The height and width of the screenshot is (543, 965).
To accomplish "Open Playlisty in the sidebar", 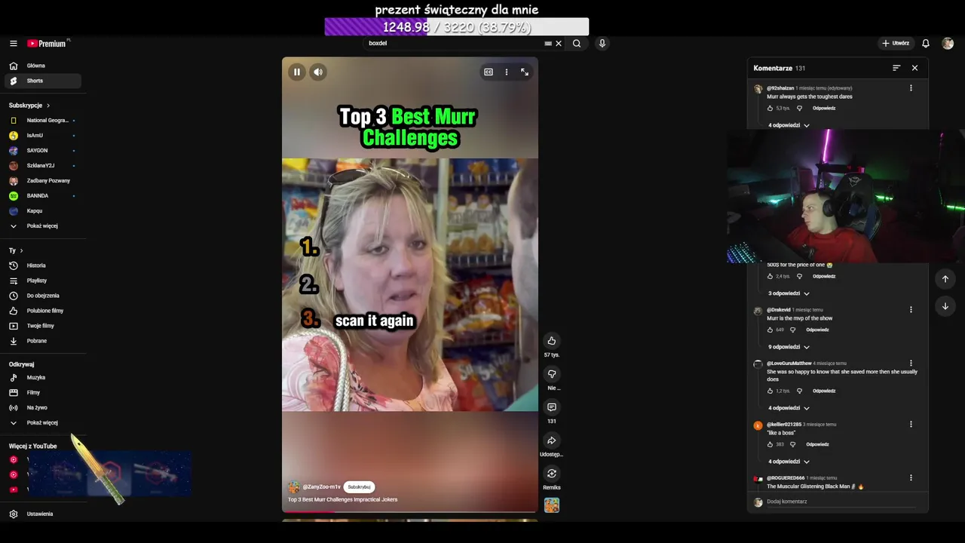I will (x=43, y=281).
